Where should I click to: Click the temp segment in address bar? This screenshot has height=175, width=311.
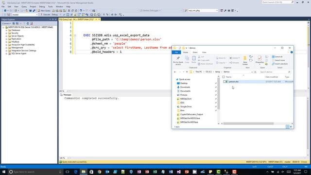click(x=218, y=72)
